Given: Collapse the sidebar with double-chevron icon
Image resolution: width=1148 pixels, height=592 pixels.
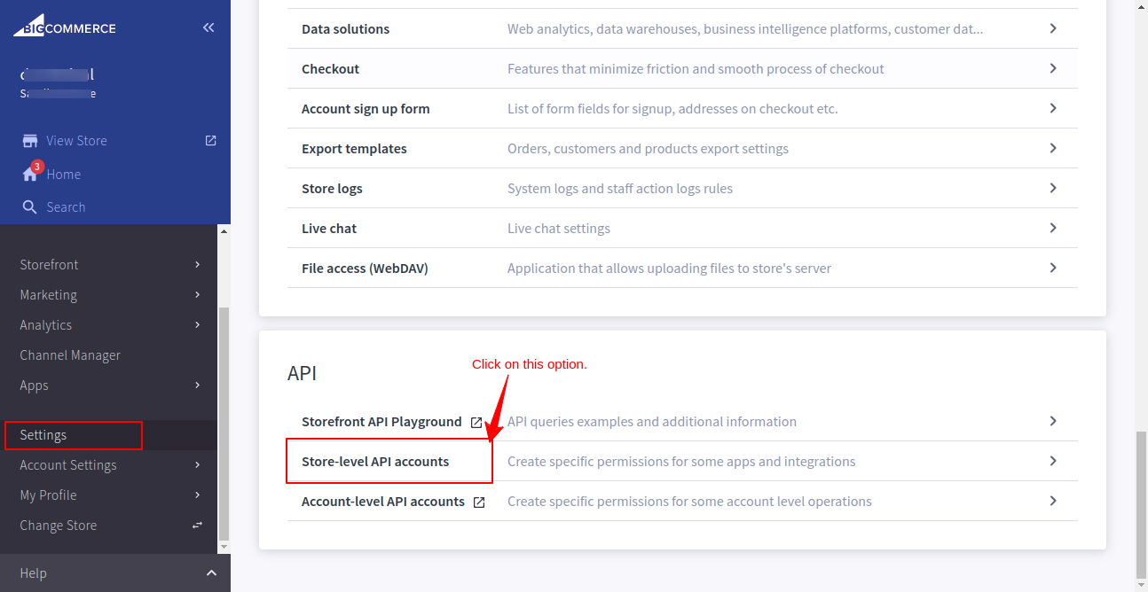Looking at the screenshot, I should click(208, 27).
